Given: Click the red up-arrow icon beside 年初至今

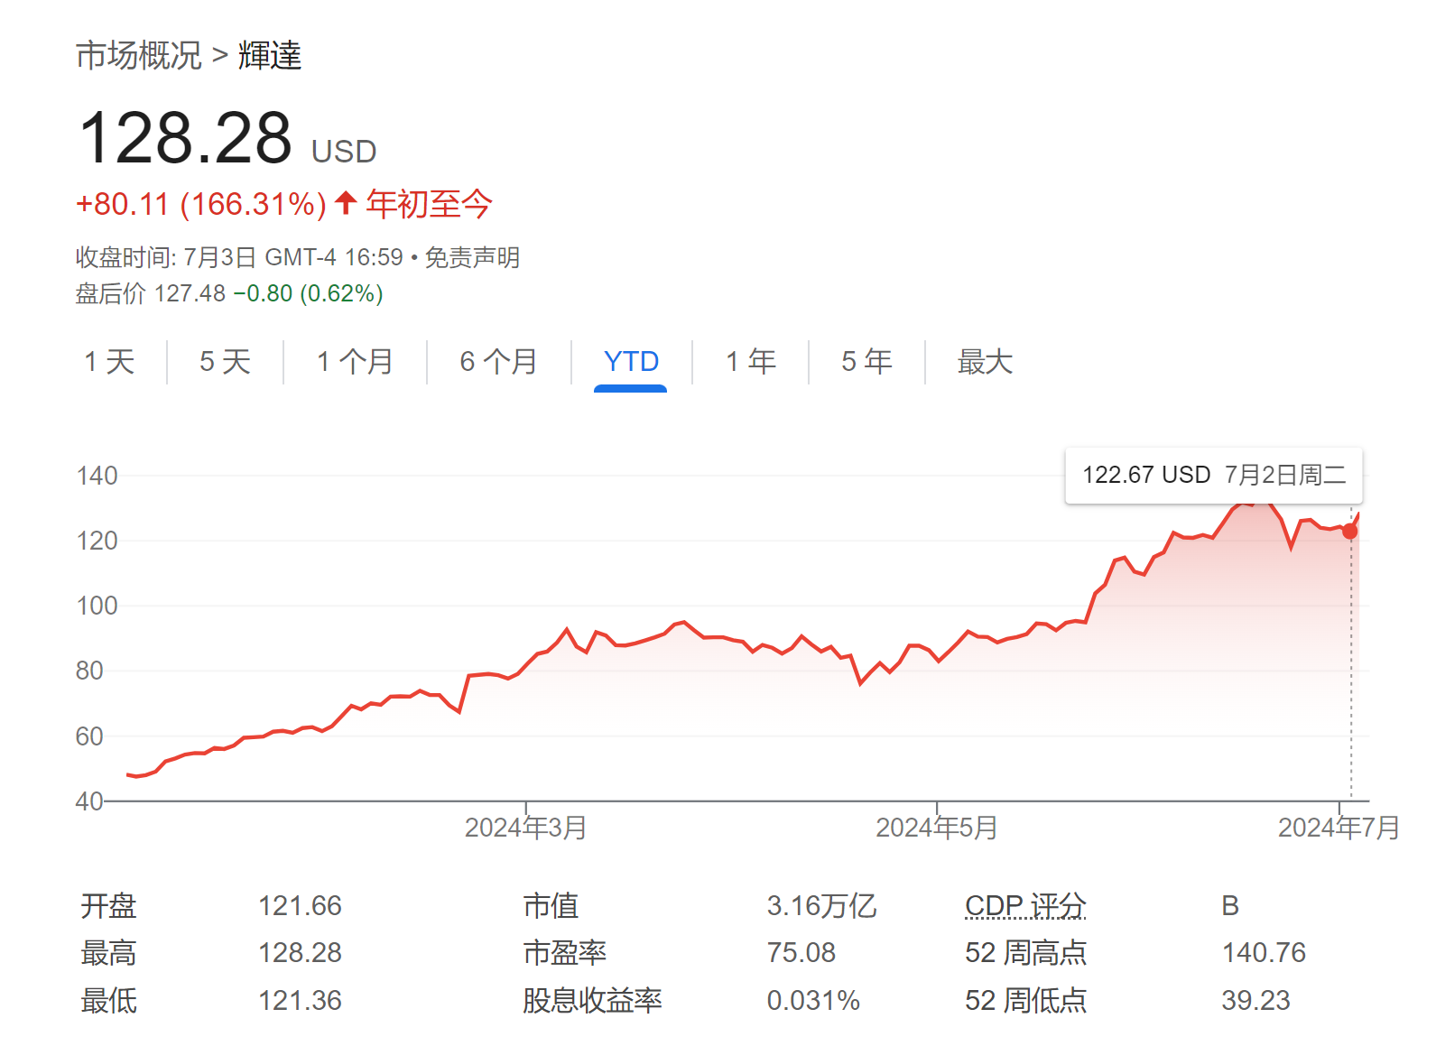Looking at the screenshot, I should [345, 202].
